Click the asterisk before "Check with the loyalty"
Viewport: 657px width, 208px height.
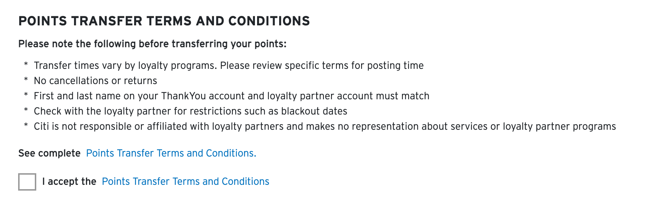[x=26, y=111]
